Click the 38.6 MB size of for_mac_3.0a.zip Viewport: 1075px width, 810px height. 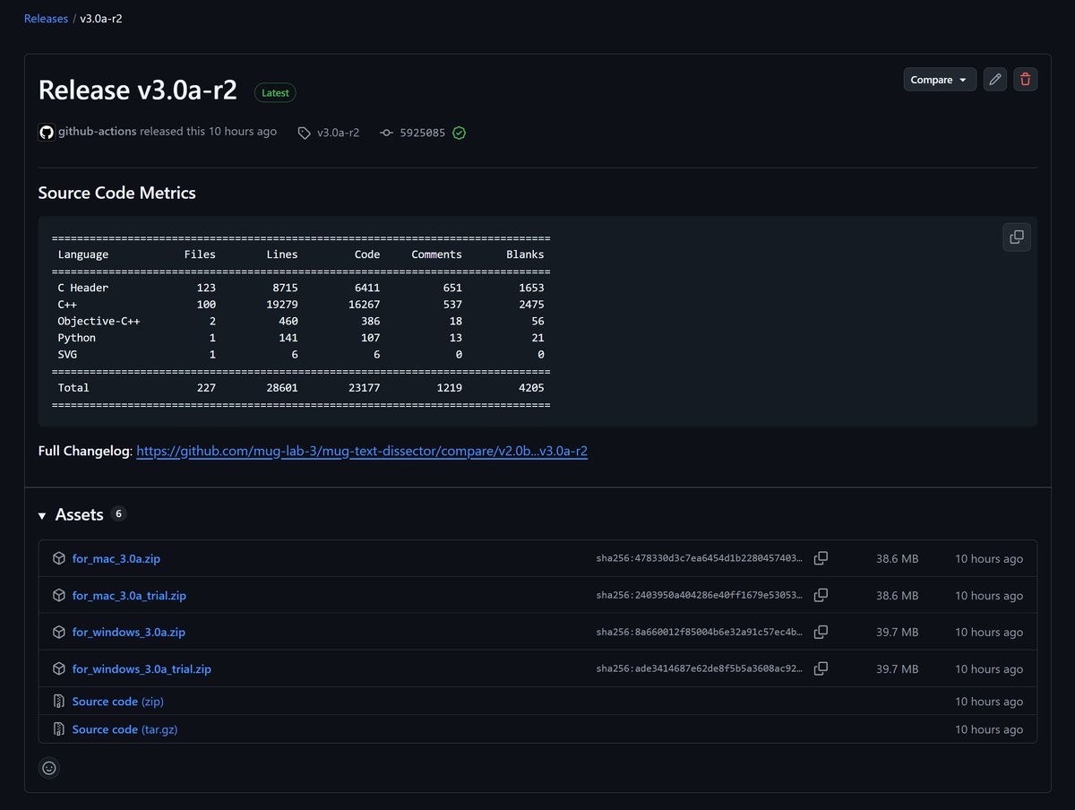tap(897, 558)
